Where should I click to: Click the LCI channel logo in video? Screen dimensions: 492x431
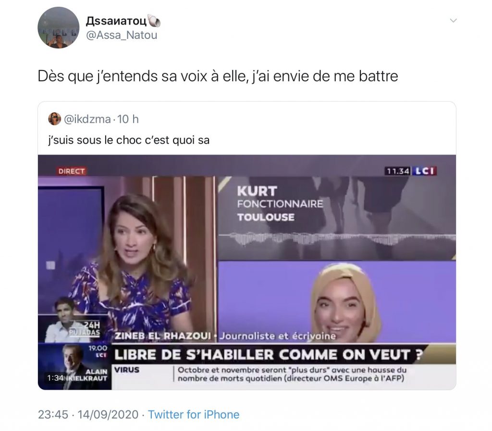point(424,171)
